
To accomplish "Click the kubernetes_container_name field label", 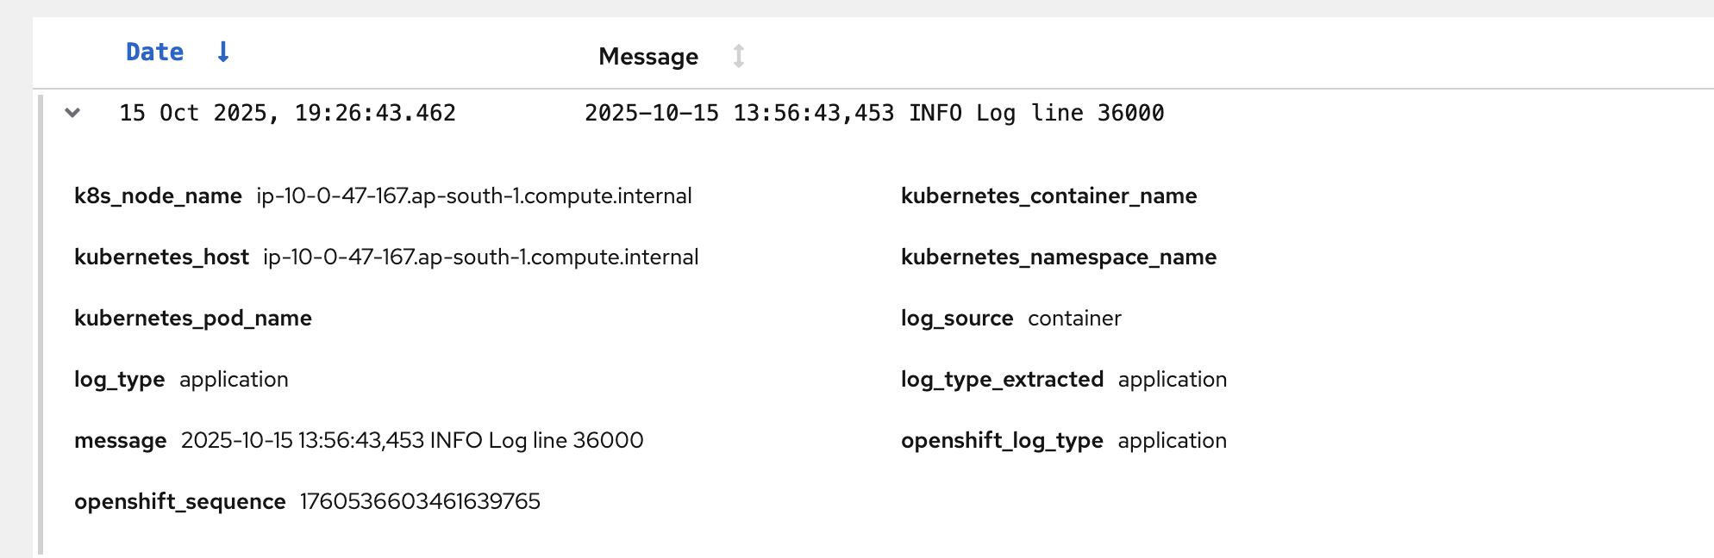I will 1048,196.
